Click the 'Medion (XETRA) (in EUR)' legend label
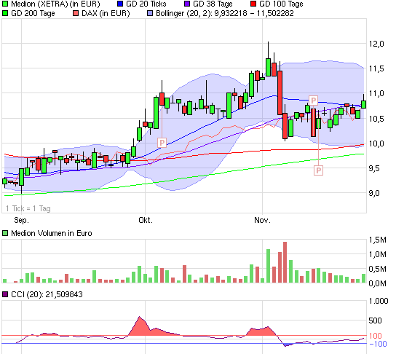Screen dimensions: 396x354 coord(55,4)
